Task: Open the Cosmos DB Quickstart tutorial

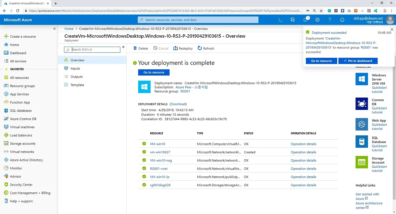Action: click(x=379, y=110)
